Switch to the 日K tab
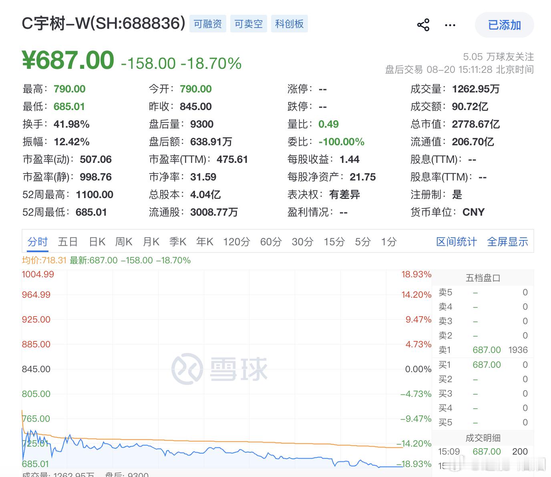551x477 pixels. tap(97, 242)
